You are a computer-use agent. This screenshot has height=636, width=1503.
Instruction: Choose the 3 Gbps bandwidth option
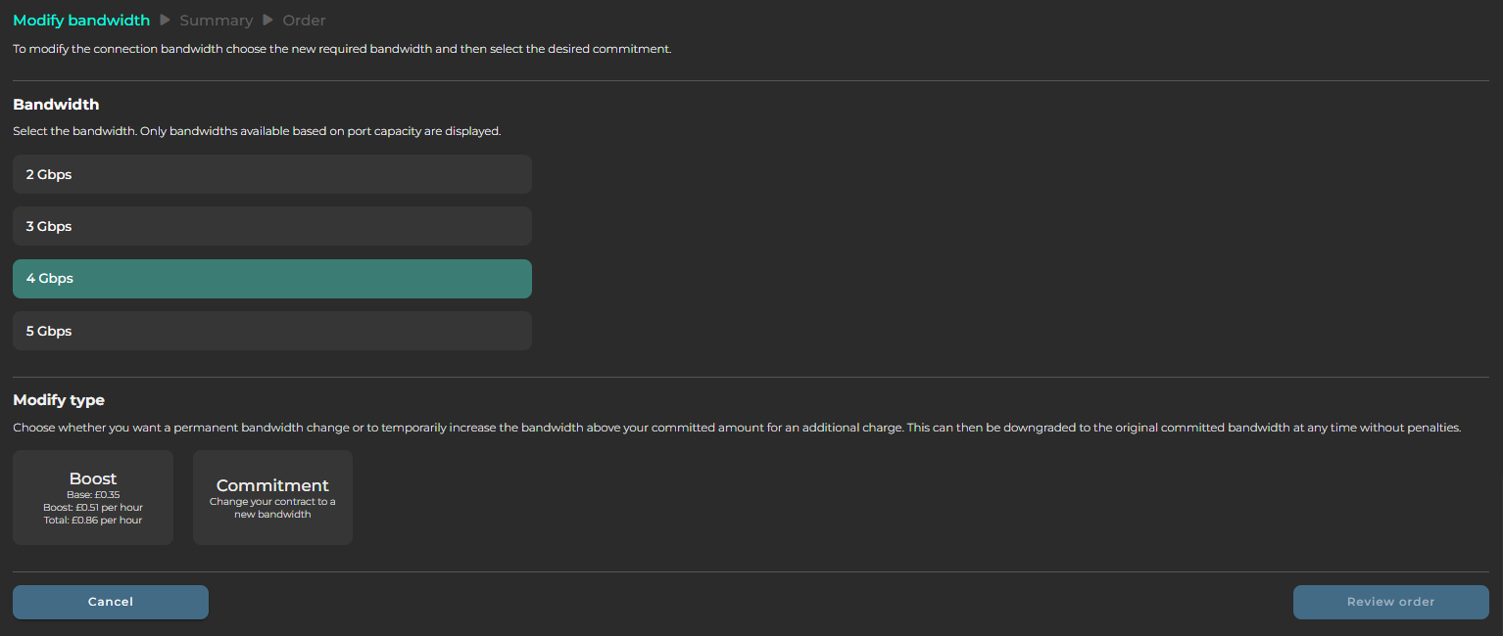pos(271,226)
